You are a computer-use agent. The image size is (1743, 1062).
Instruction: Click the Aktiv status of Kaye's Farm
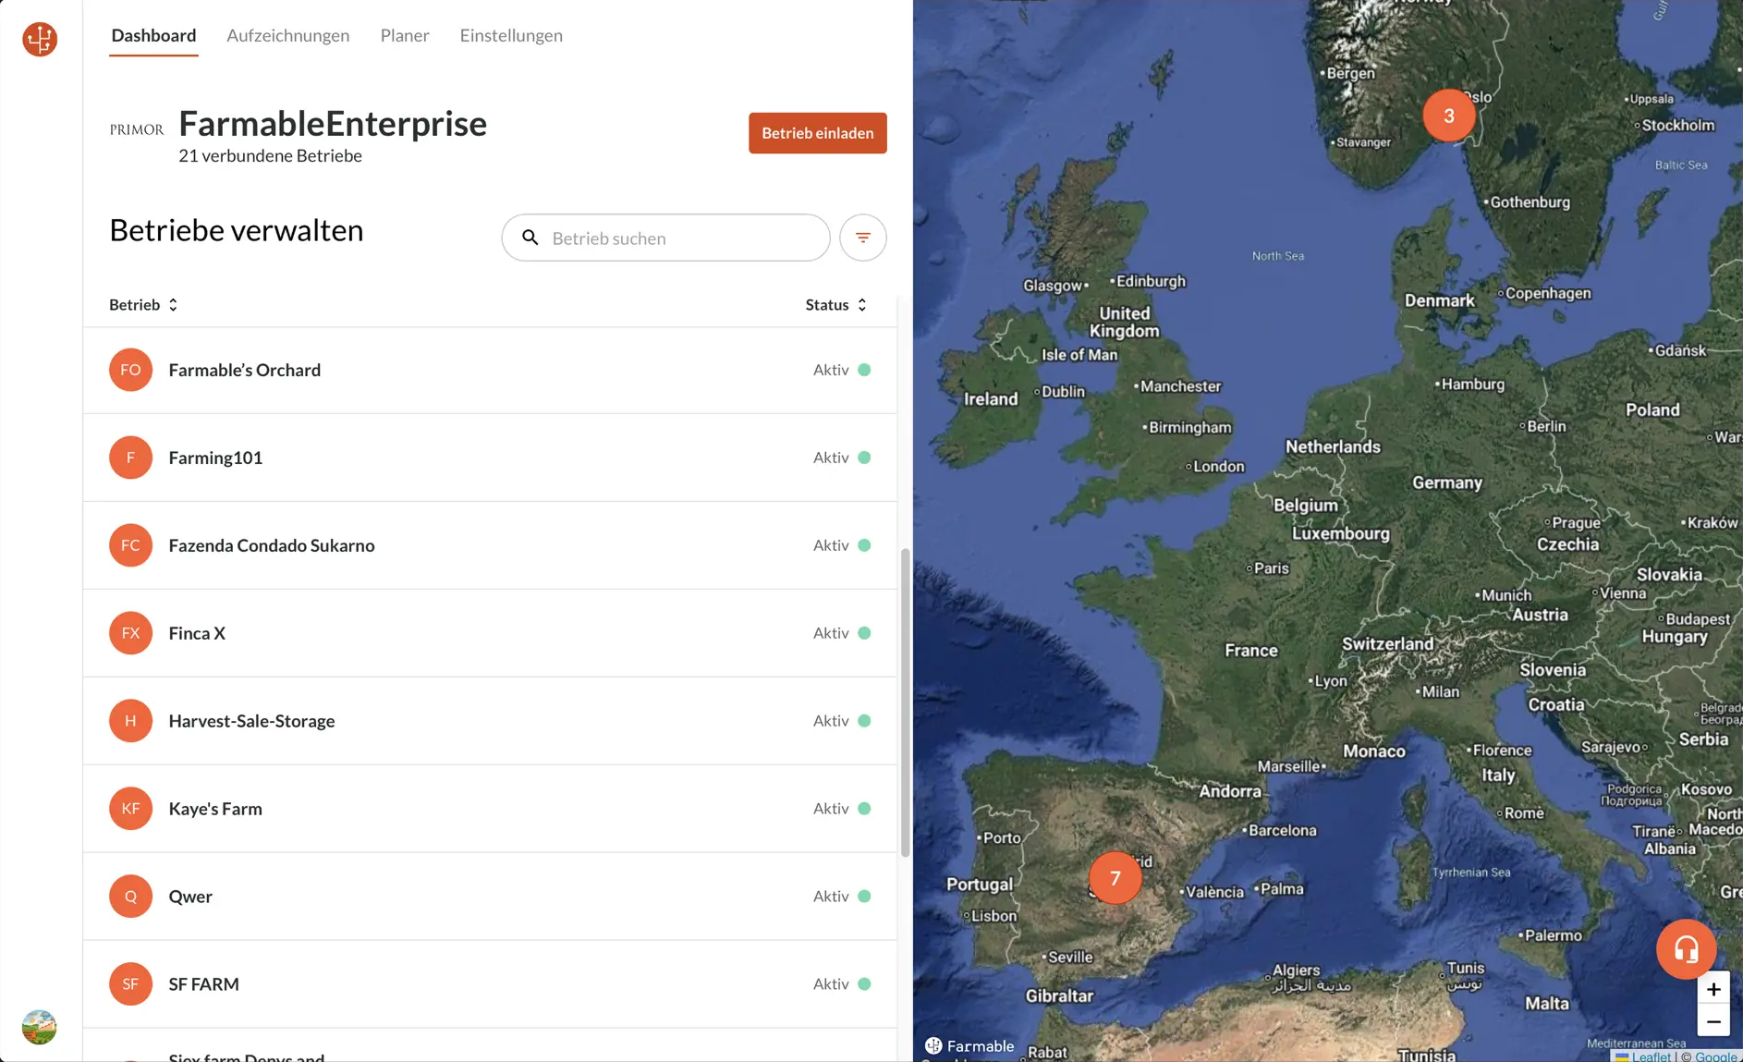[841, 809]
